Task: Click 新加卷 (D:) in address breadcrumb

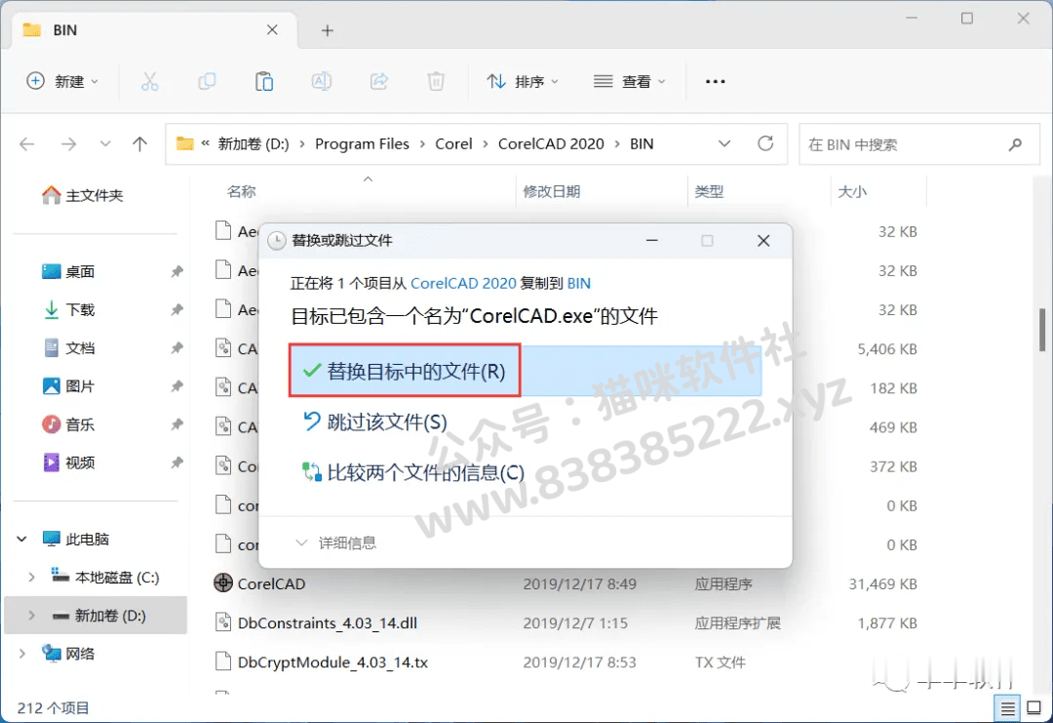Action: tap(253, 143)
